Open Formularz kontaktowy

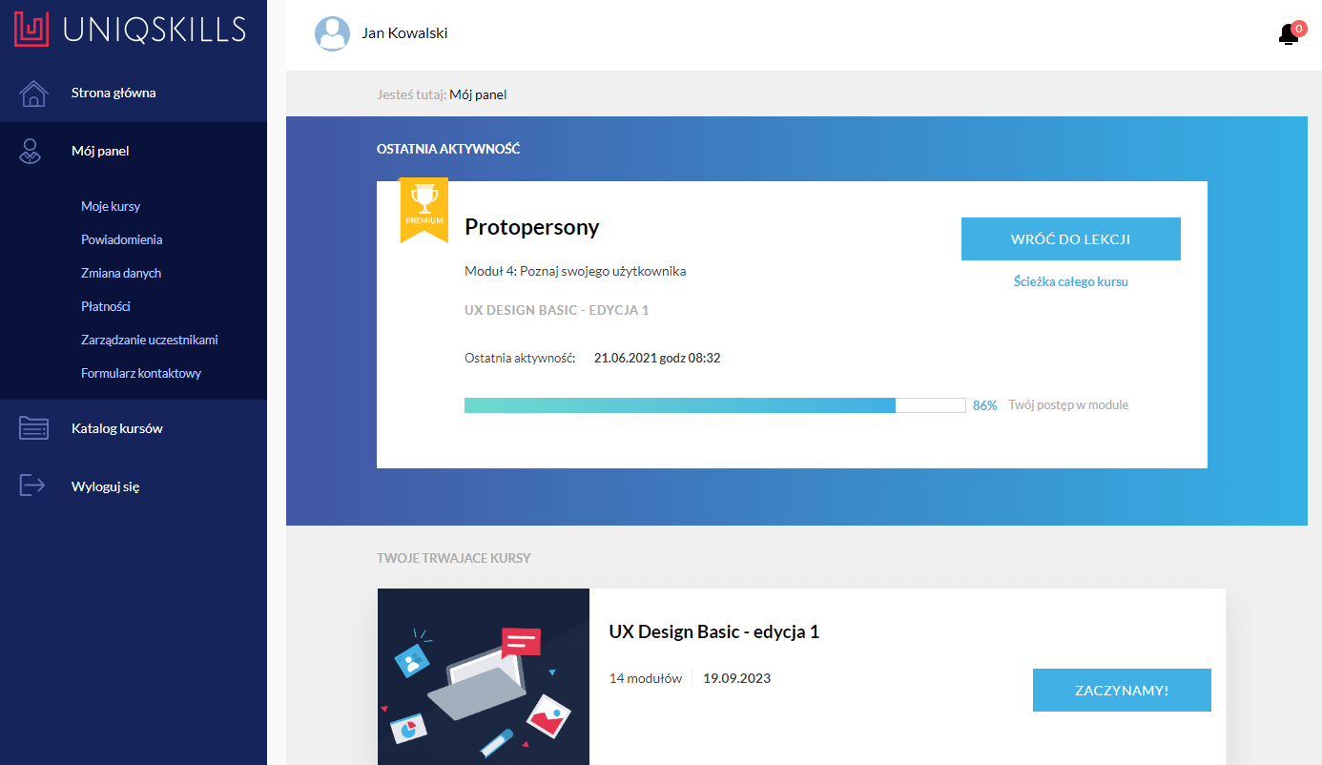(141, 373)
